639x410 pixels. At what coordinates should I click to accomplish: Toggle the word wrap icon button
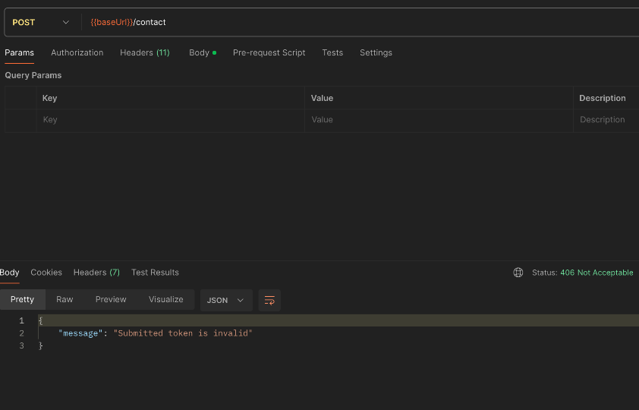pos(269,301)
